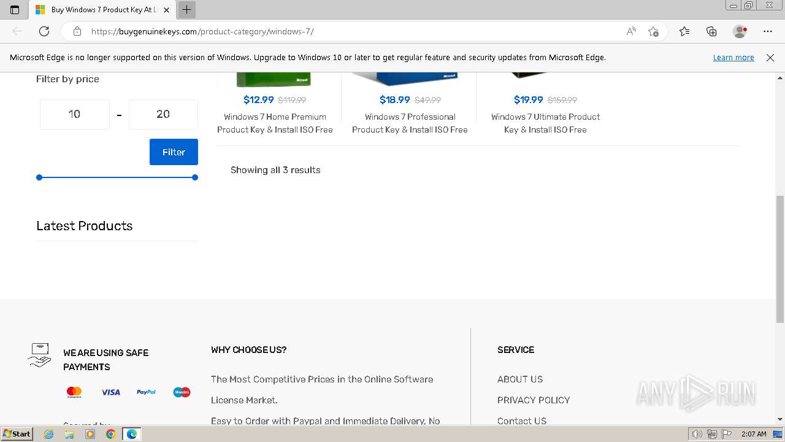
Task: Open Windows 7 Ultimate Product Key link
Action: pos(545,123)
